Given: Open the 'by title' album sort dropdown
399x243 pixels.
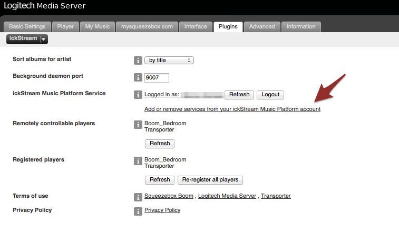Looking at the screenshot, I should pos(169,60).
